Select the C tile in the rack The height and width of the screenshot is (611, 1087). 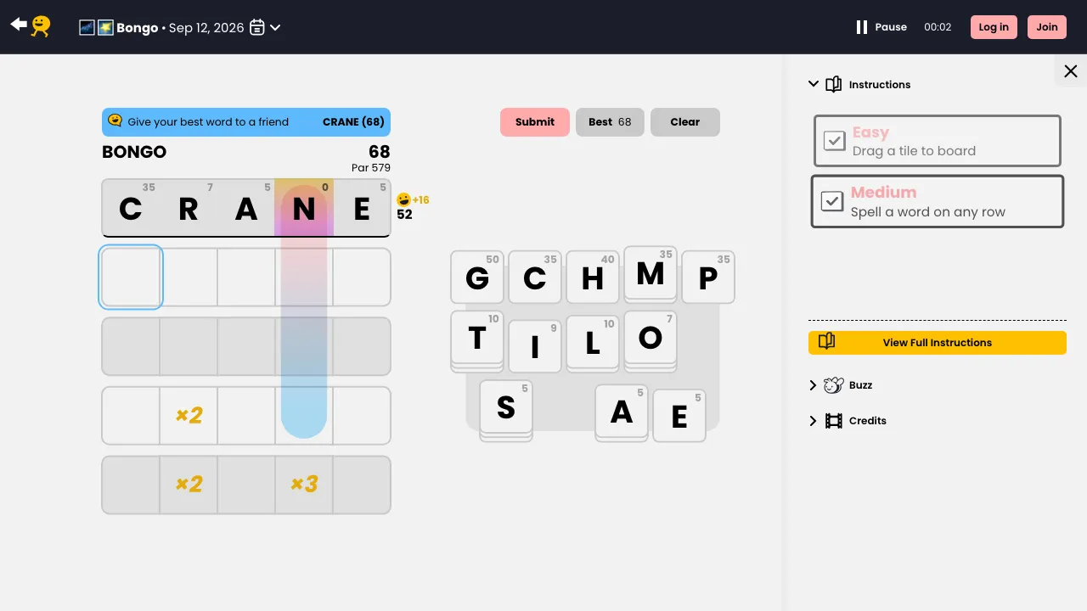click(x=535, y=277)
